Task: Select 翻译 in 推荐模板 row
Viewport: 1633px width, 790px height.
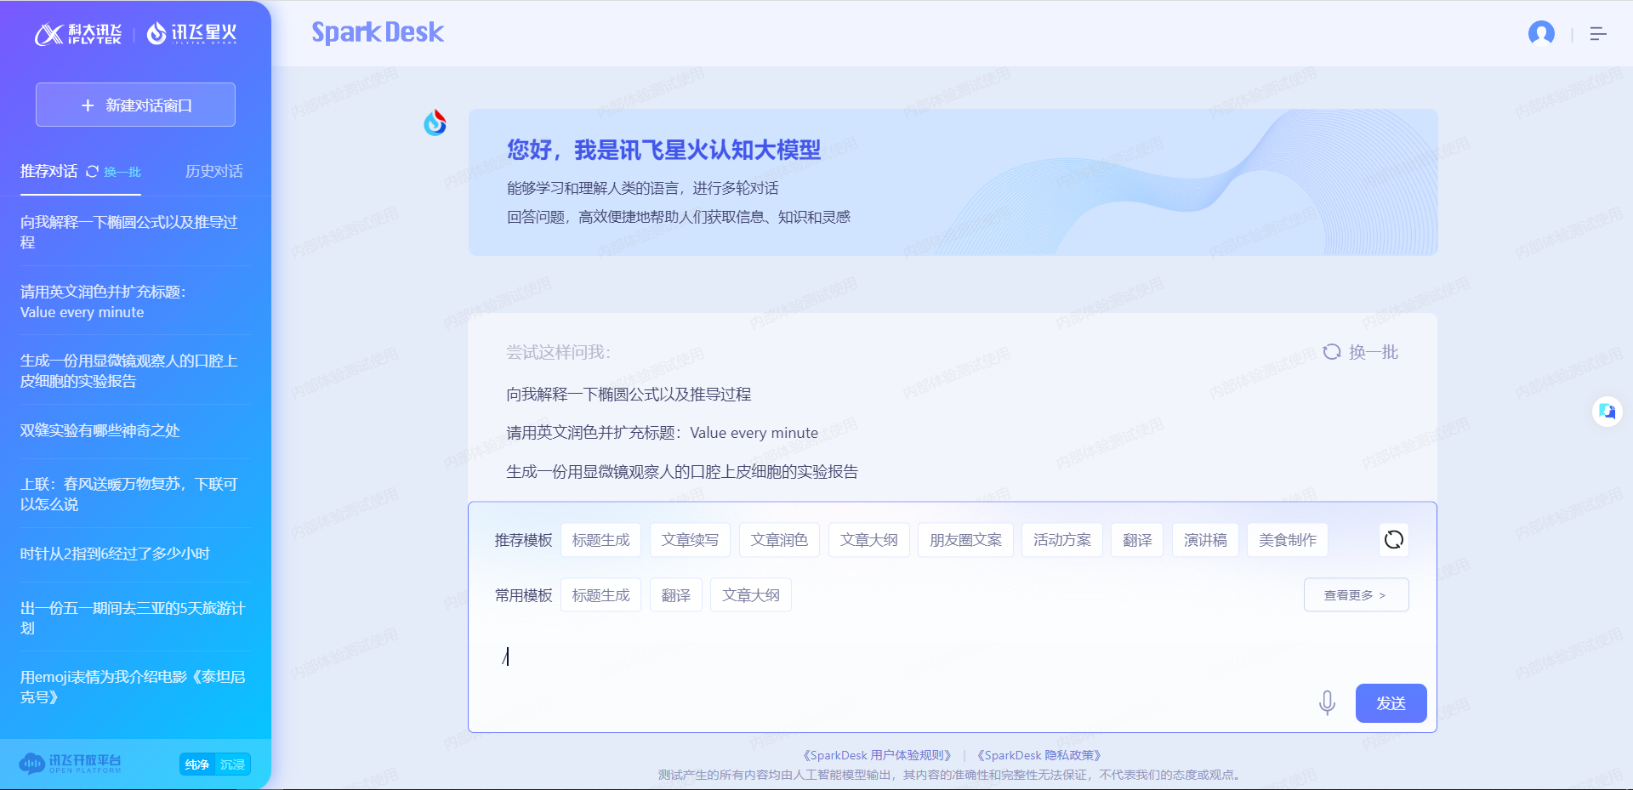Action: (1138, 540)
